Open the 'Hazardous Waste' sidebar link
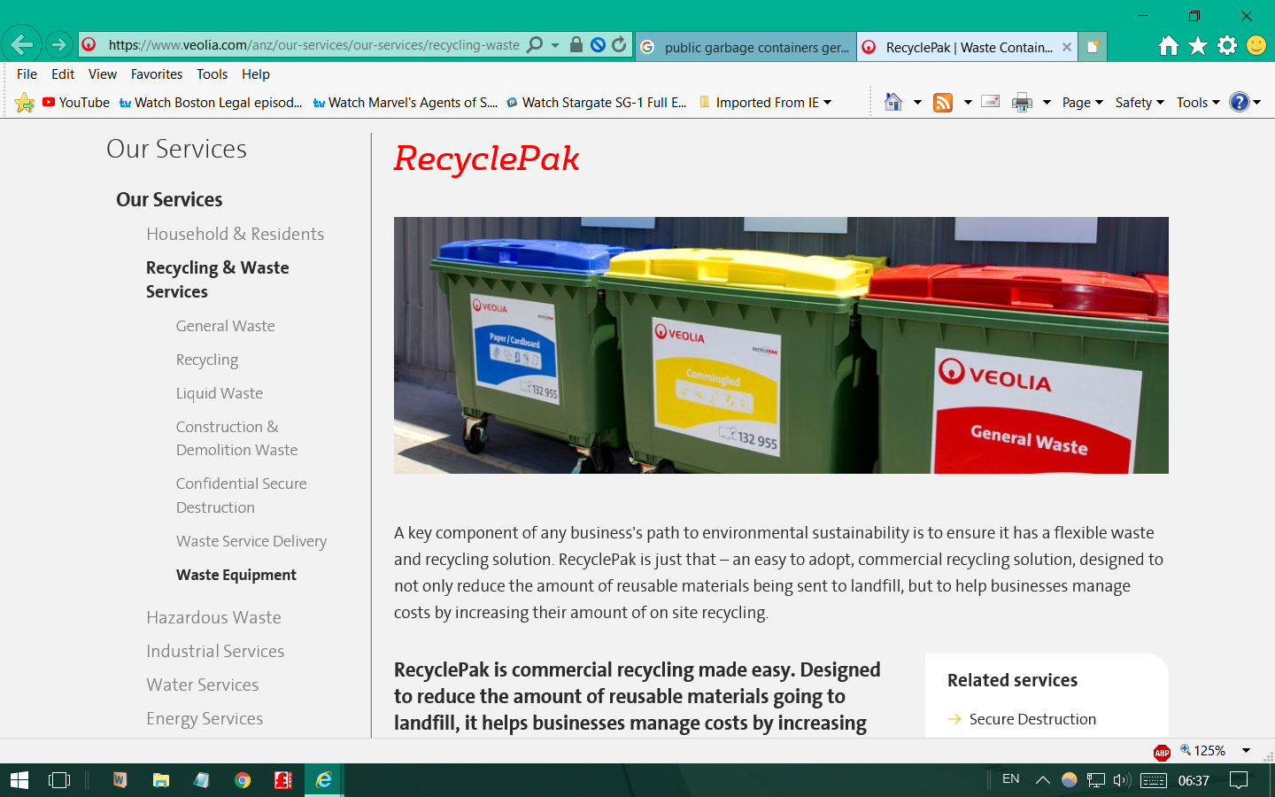 213,617
